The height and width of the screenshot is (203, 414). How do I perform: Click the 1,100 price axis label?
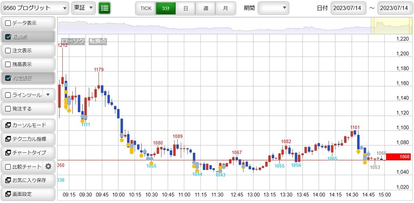click(403, 128)
